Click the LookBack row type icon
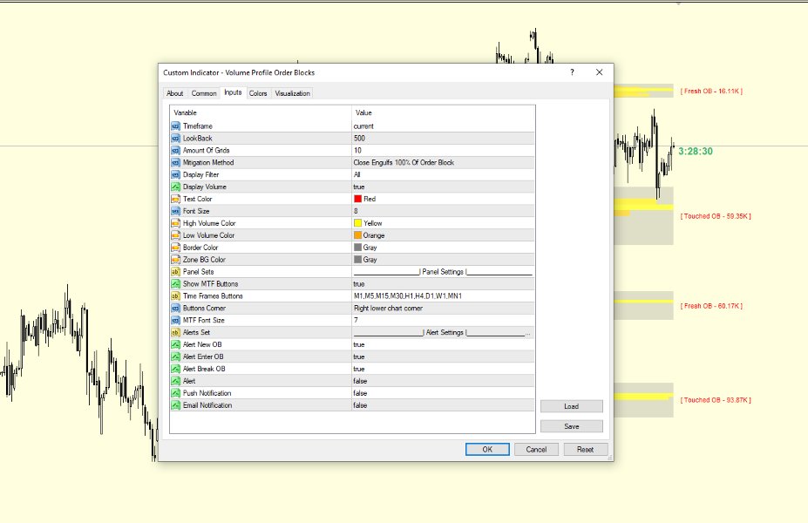The image size is (808, 523). (x=176, y=138)
